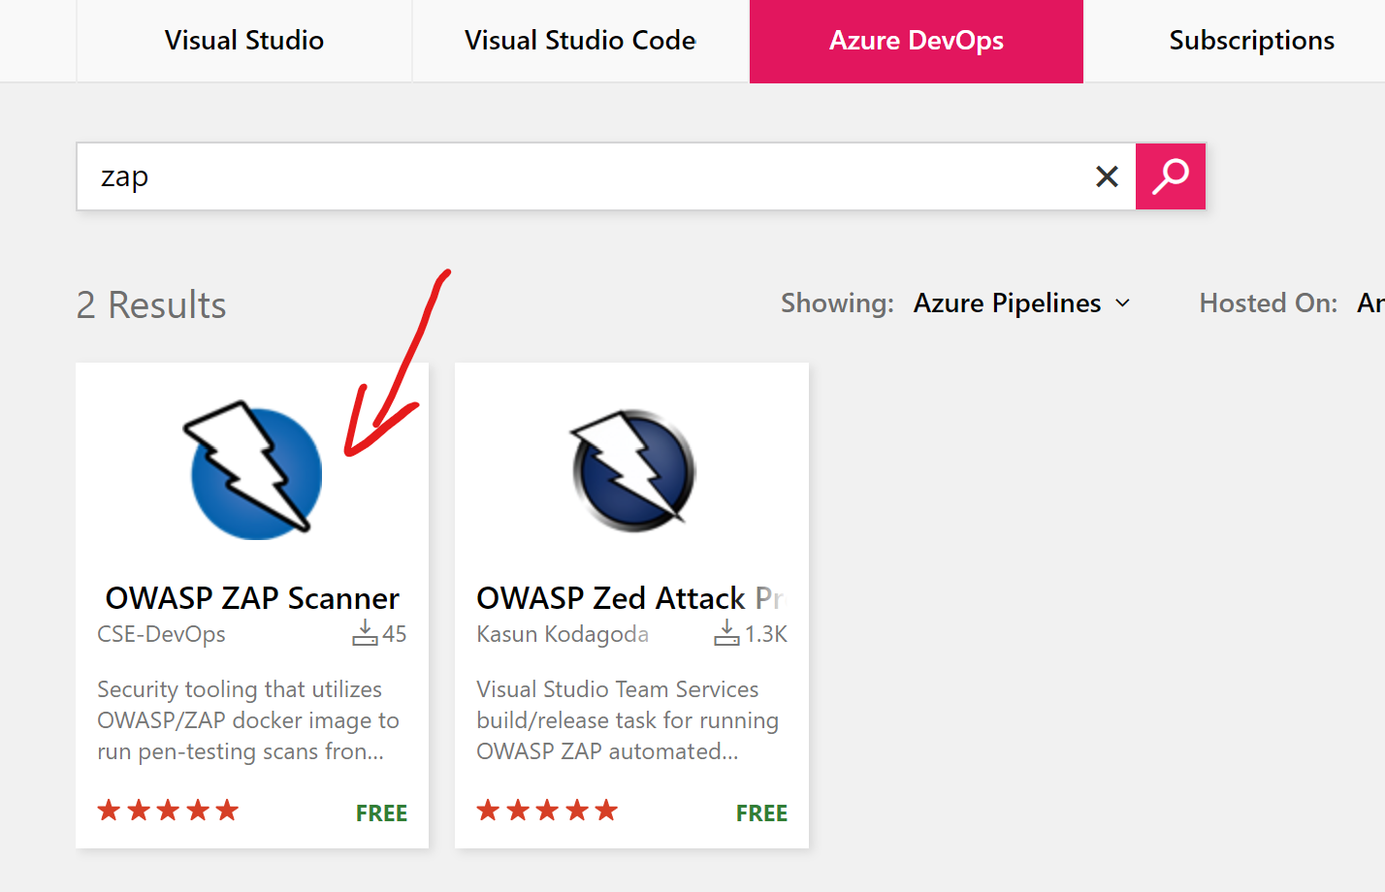Click the CSE-DevOps publisher link

point(160,634)
